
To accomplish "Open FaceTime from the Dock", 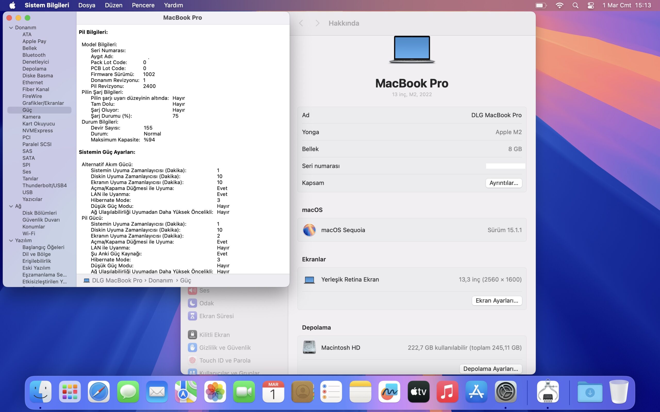I will (244, 392).
